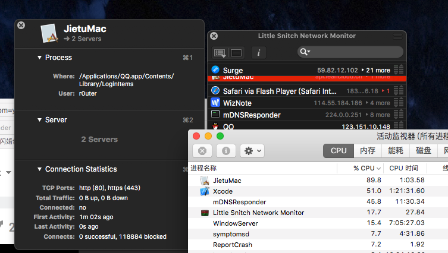Select the WizNote icon in Little Snitch
The image size is (448, 253).
click(215, 103)
